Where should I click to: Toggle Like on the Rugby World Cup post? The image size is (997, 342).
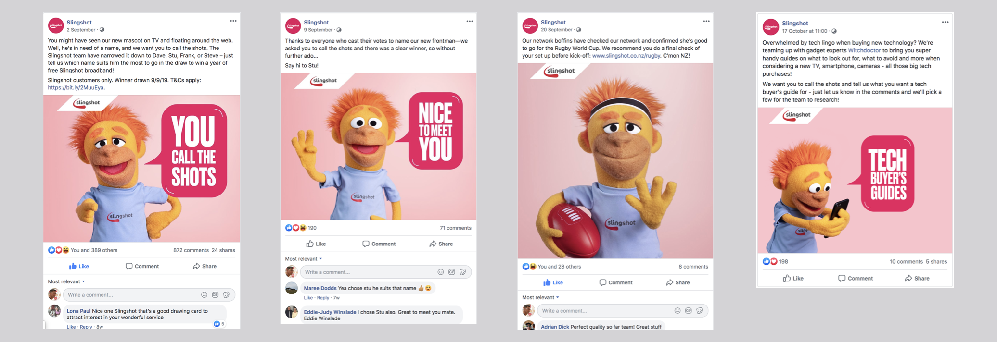pos(553,282)
